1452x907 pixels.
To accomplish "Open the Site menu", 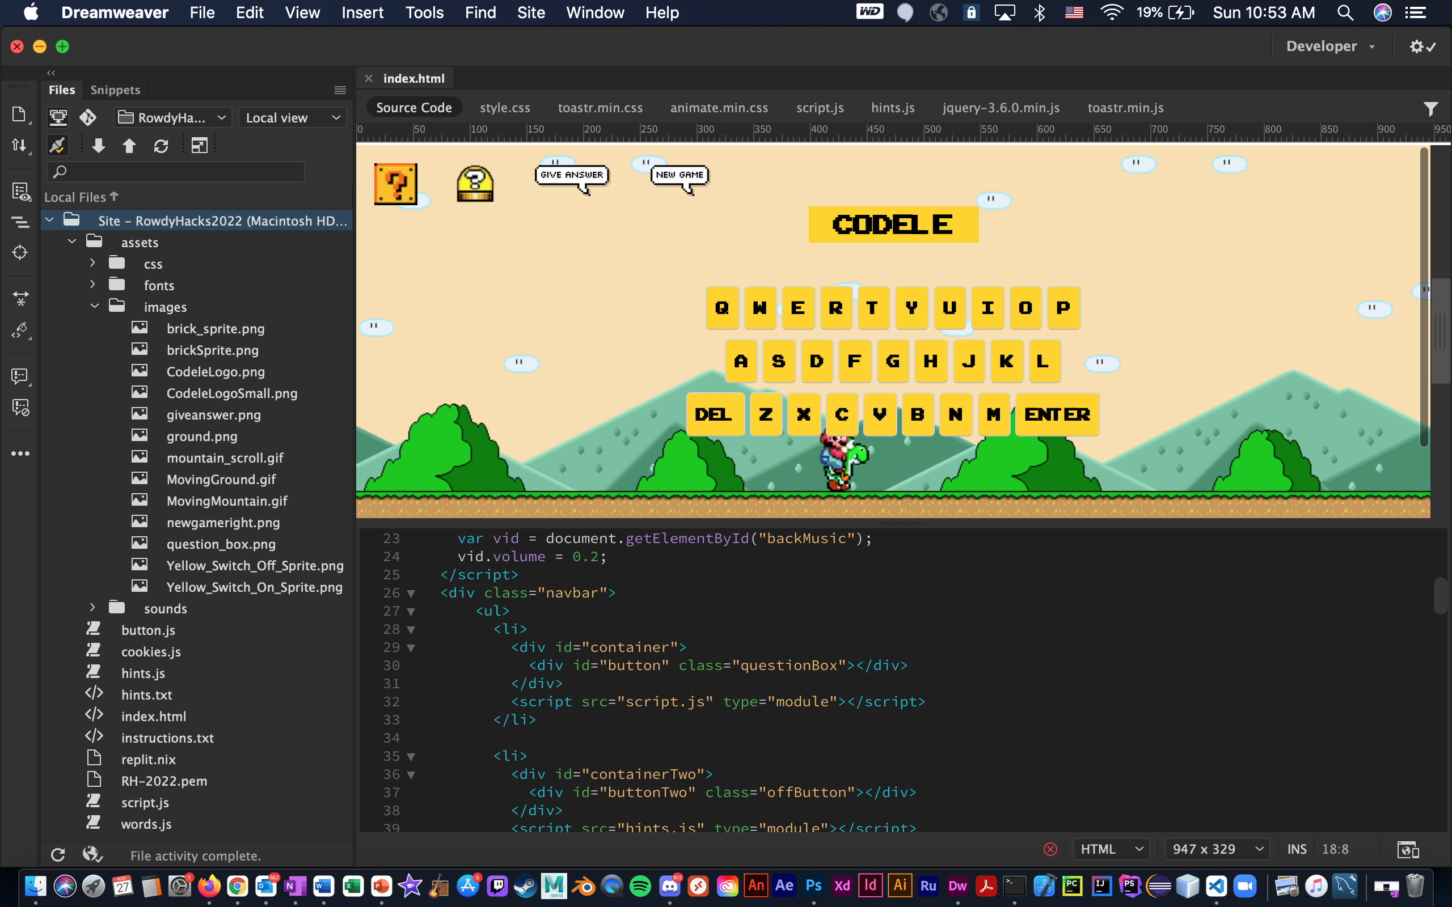I will click(530, 12).
